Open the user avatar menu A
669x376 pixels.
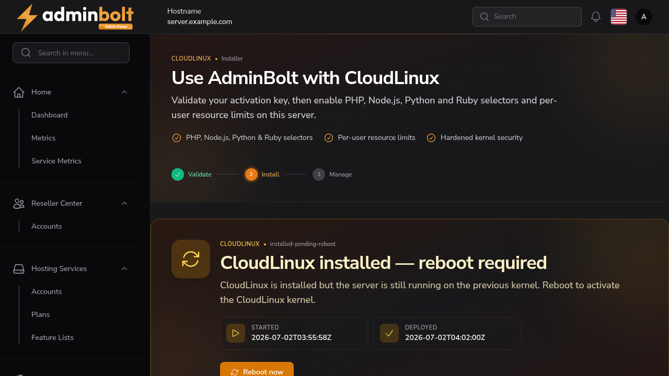644,17
